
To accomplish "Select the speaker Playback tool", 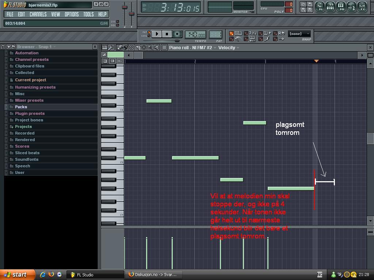I will pos(156,48).
